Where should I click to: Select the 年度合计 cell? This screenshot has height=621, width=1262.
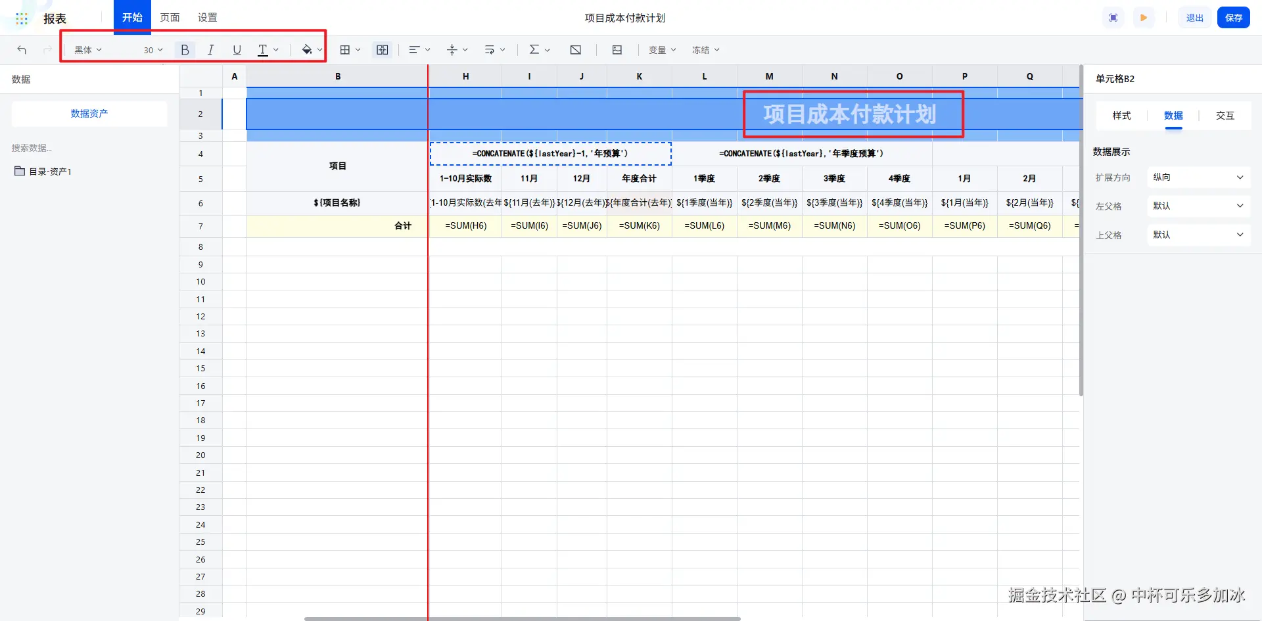click(639, 179)
